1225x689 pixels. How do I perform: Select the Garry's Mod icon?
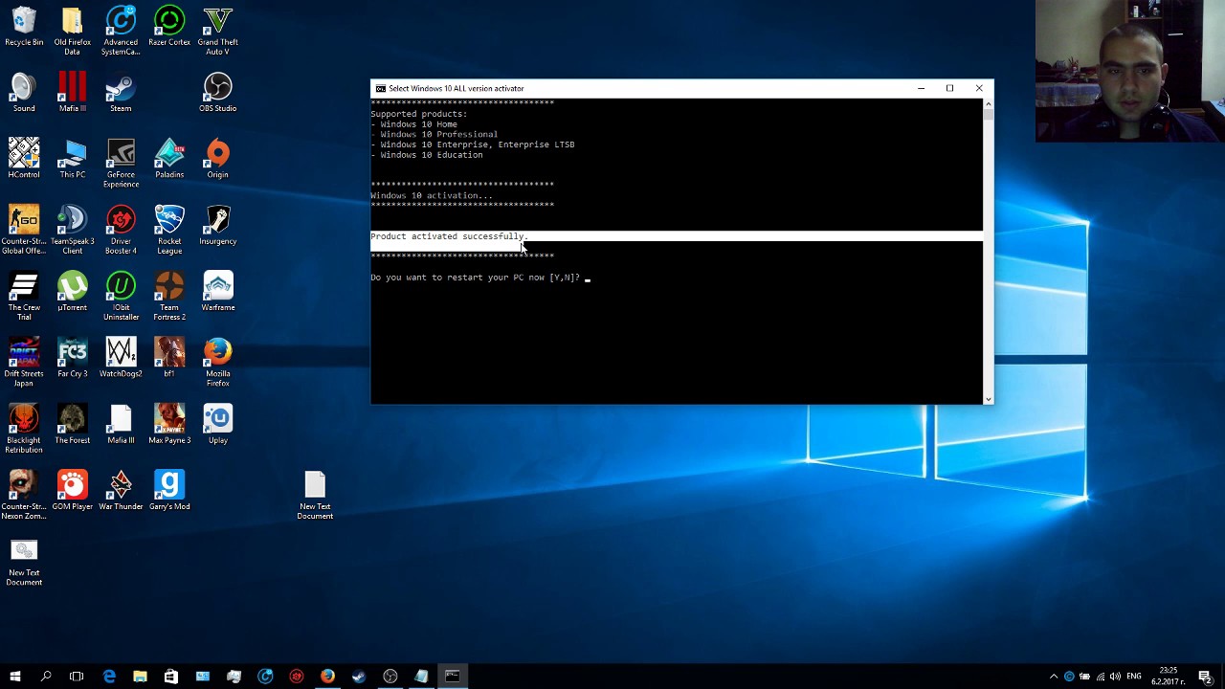pyautogui.click(x=169, y=490)
